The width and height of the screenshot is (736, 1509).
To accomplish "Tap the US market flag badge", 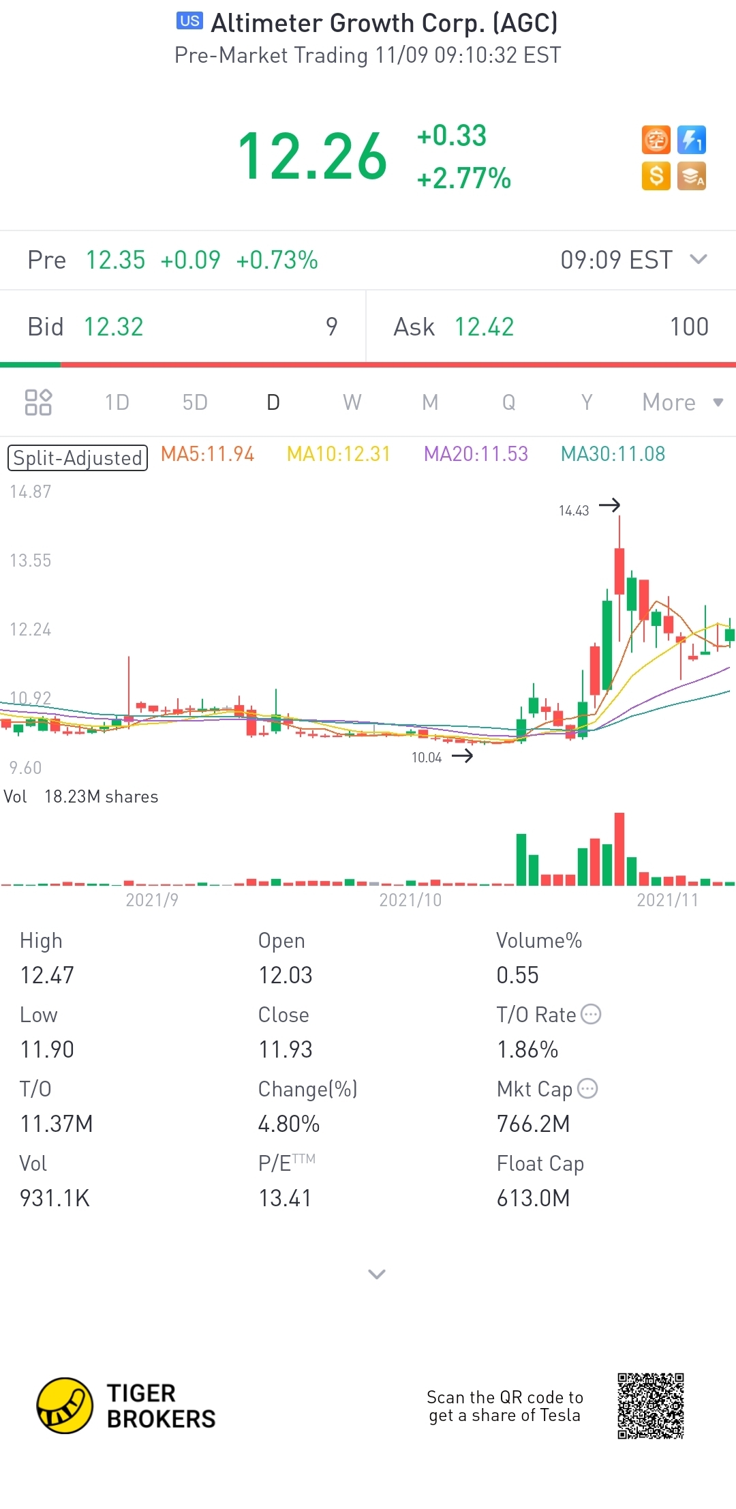I will click(x=189, y=20).
